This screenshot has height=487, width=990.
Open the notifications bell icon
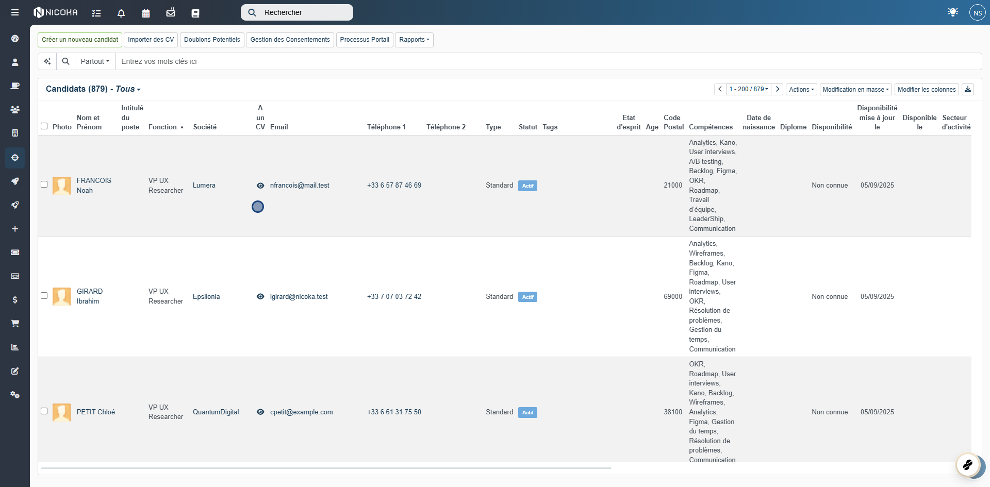(x=121, y=13)
